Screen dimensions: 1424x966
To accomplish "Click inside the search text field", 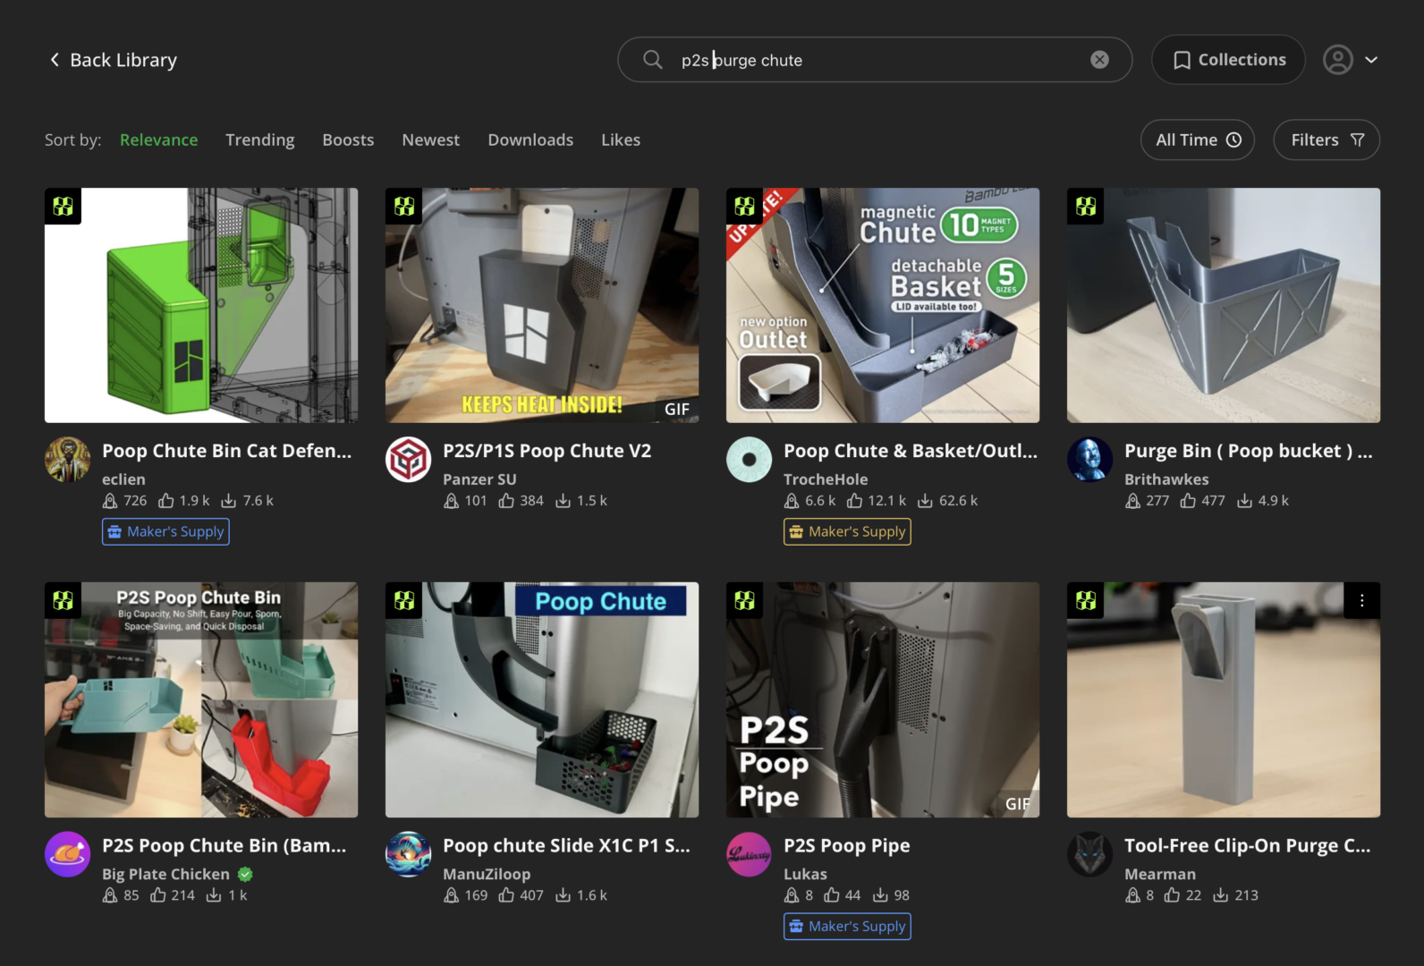I will point(877,60).
